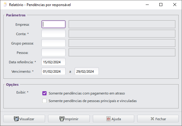The image size is (182, 126).
Task: Click the Pessoa code input box
Action: click(x=54, y=52)
